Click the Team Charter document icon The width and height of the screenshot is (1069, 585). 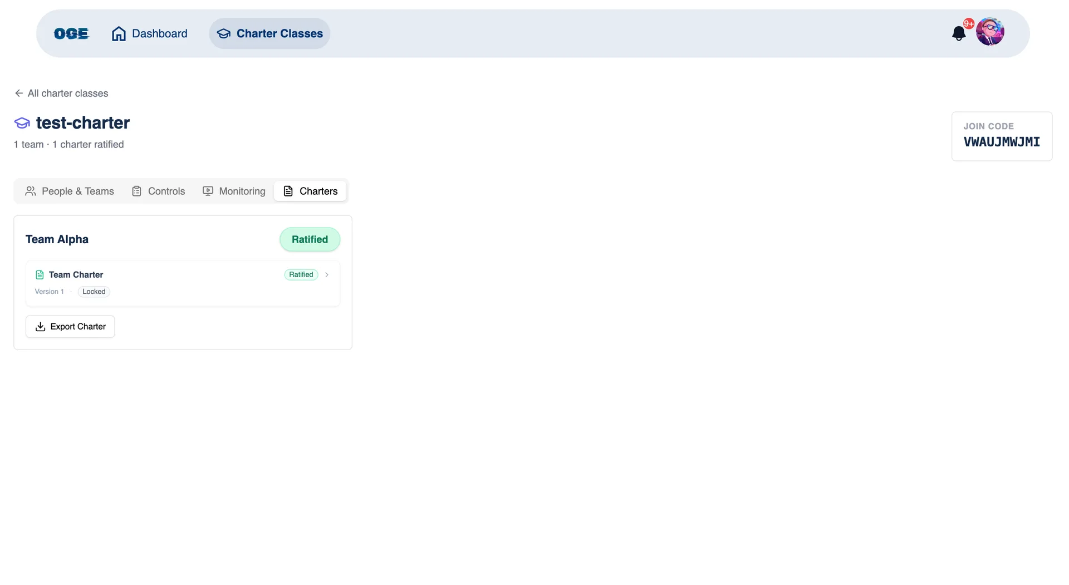coord(40,274)
